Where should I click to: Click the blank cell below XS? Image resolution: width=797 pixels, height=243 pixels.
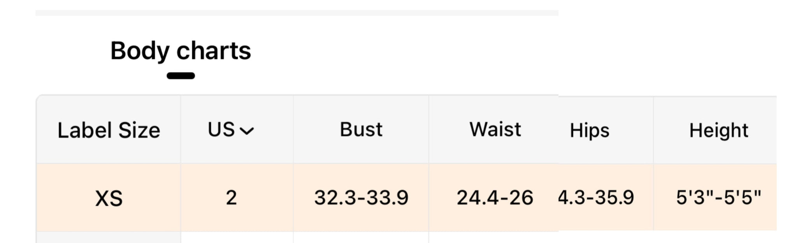coord(109,238)
